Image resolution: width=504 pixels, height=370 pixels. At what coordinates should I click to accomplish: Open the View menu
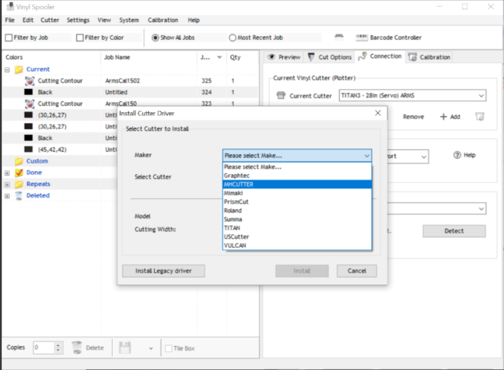(x=104, y=20)
